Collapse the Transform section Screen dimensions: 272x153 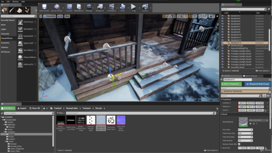pos(222,99)
